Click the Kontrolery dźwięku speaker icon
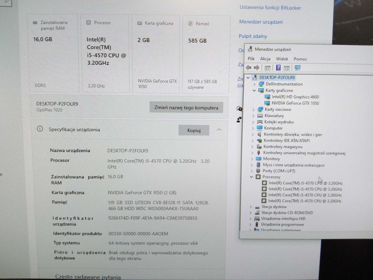The width and height of the screenshot is (373, 280). coord(259,134)
